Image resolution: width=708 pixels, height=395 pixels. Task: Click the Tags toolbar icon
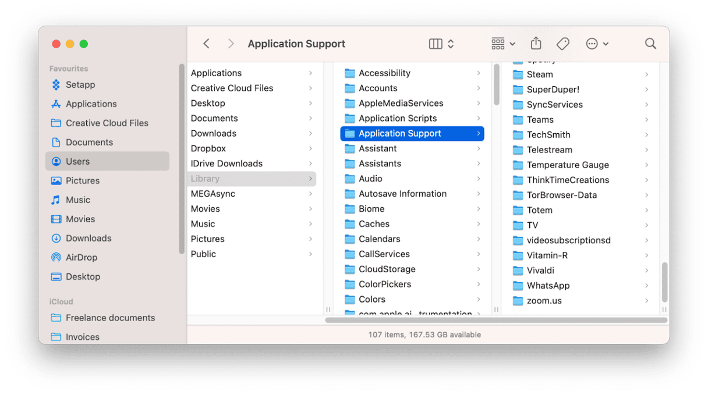pos(563,44)
